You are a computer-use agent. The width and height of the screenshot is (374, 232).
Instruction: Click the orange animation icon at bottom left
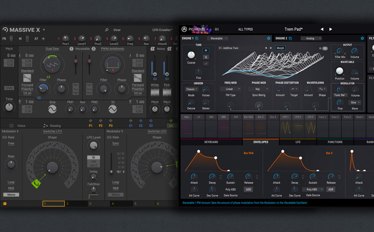pos(5,203)
